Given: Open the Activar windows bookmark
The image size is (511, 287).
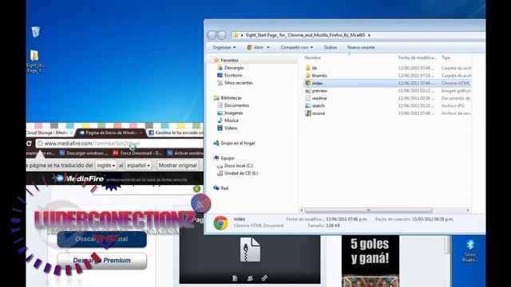Looking at the screenshot, I should click(185, 153).
